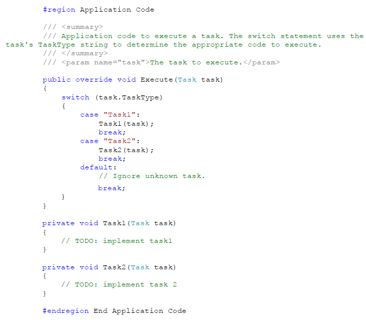Screen dimensions: 366x320
Task: Click the '#region Application Code' line
Action: point(98,10)
